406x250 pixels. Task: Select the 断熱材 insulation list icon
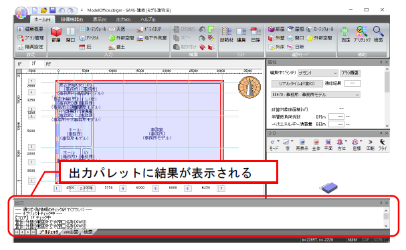pos(227,35)
